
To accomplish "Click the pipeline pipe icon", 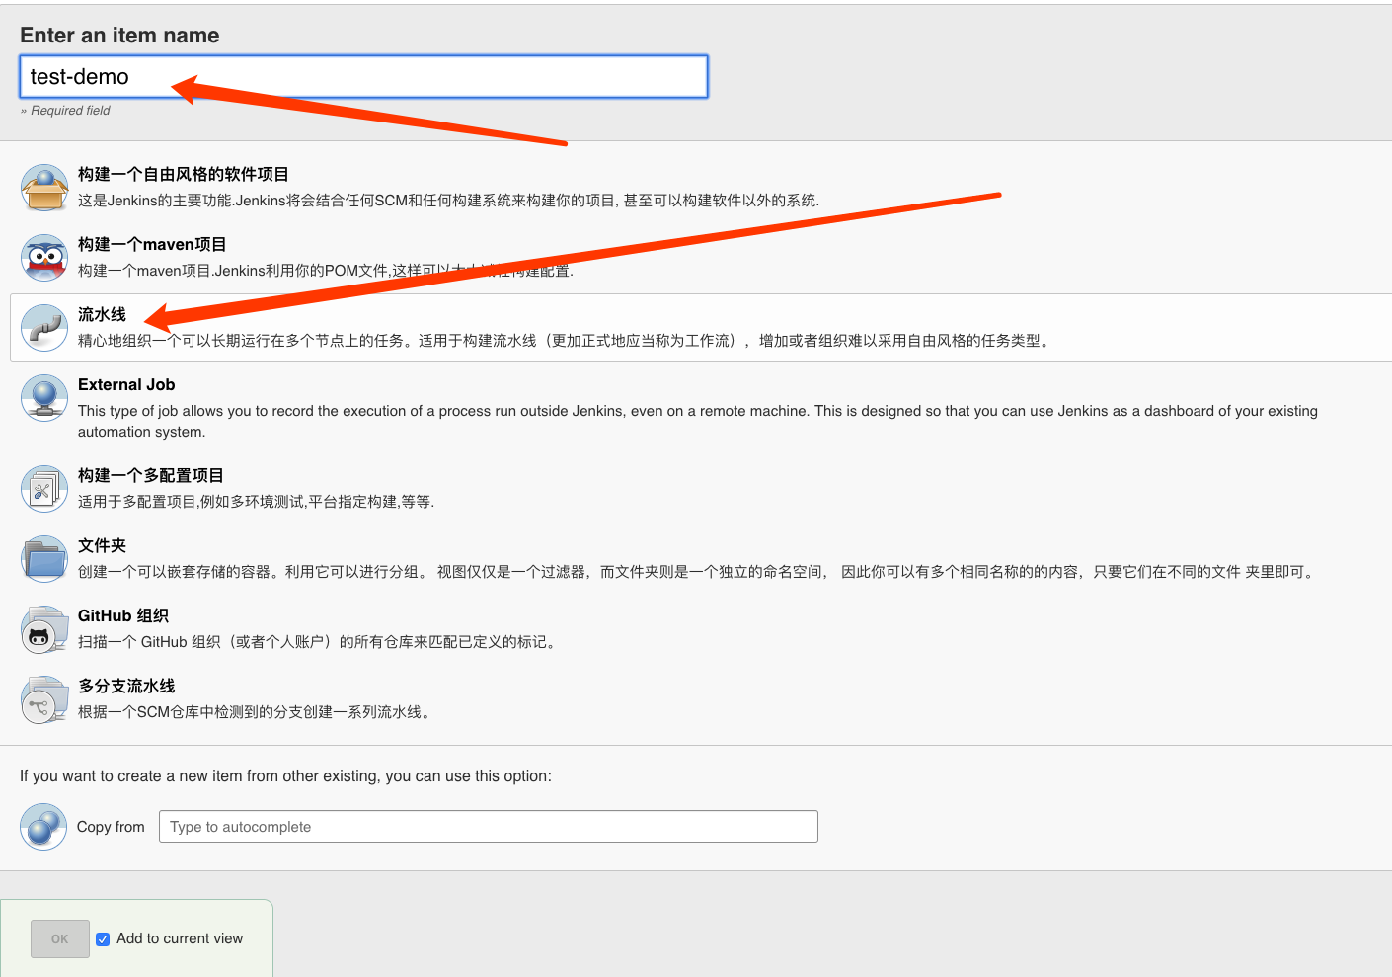I will click(x=44, y=328).
